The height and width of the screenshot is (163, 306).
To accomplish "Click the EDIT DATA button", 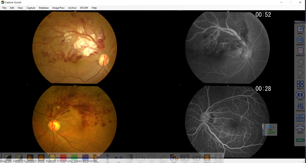I will (300, 119).
